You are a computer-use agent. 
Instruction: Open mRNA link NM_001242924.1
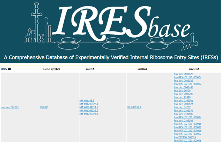[89, 107]
